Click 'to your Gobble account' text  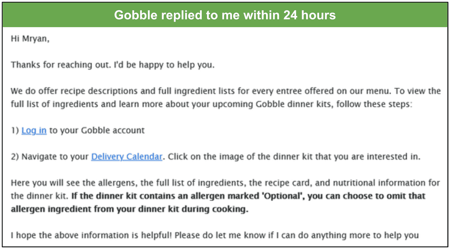[x=97, y=130]
